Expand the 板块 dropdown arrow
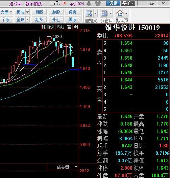The image size is (170, 178). pyautogui.click(x=28, y=12)
